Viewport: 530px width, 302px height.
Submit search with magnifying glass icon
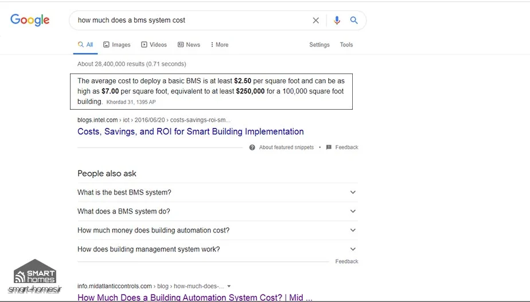(354, 20)
